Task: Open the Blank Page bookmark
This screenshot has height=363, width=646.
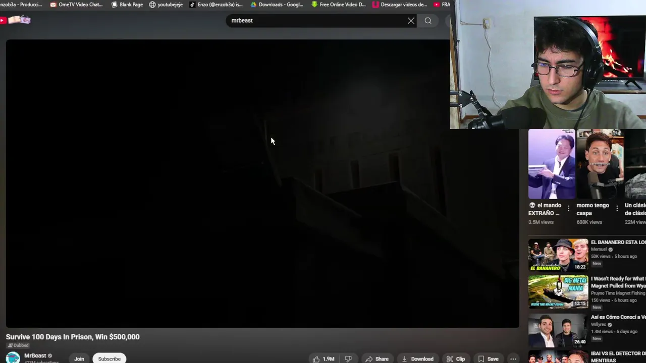Action: tap(127, 5)
